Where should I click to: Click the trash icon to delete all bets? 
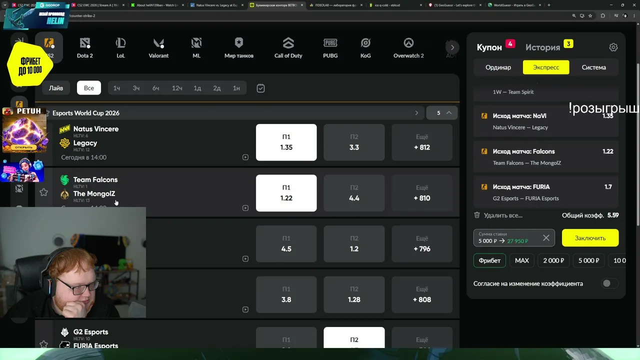pos(477,215)
